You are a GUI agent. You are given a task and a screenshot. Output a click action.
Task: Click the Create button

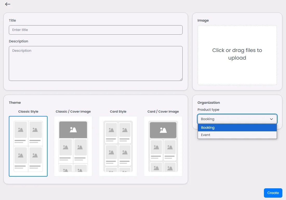[x=273, y=193]
